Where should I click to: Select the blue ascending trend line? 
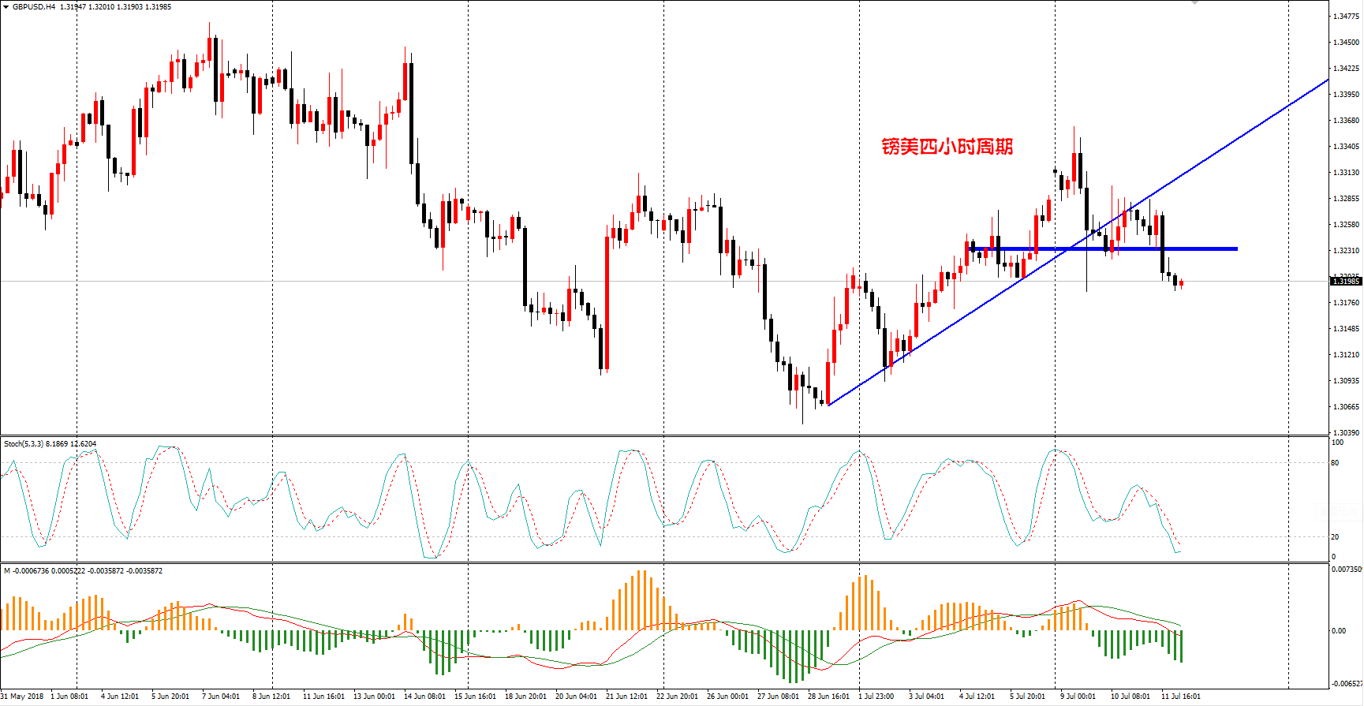click(1078, 242)
